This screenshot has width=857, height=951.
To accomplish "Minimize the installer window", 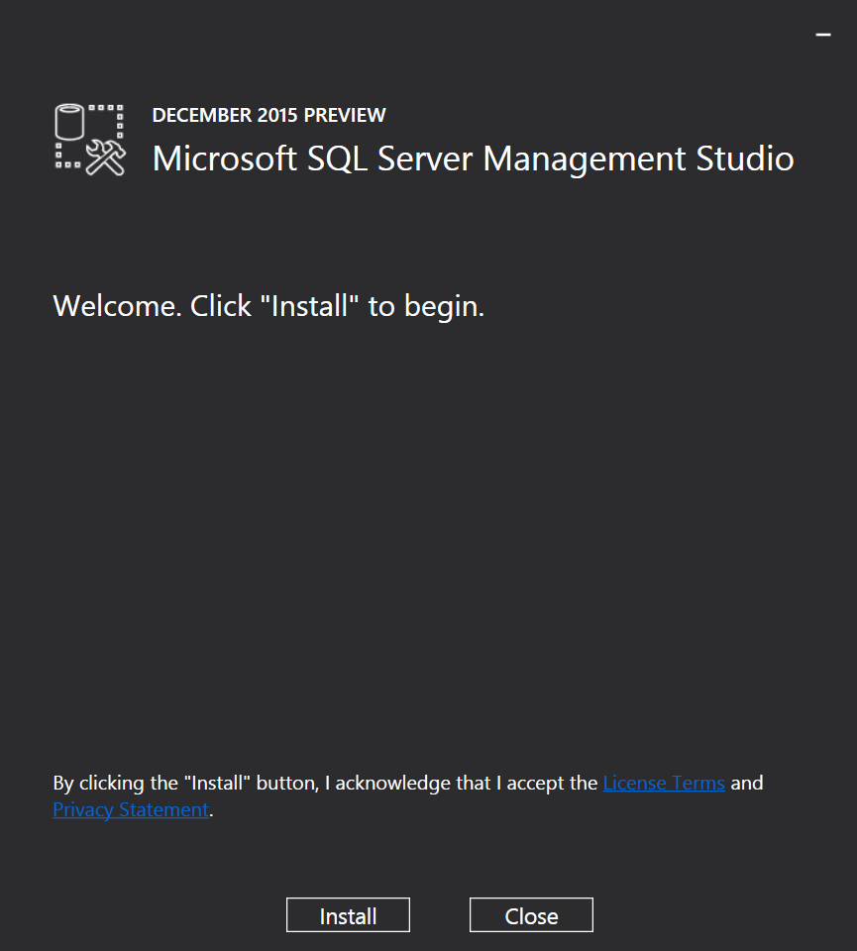I will click(823, 33).
